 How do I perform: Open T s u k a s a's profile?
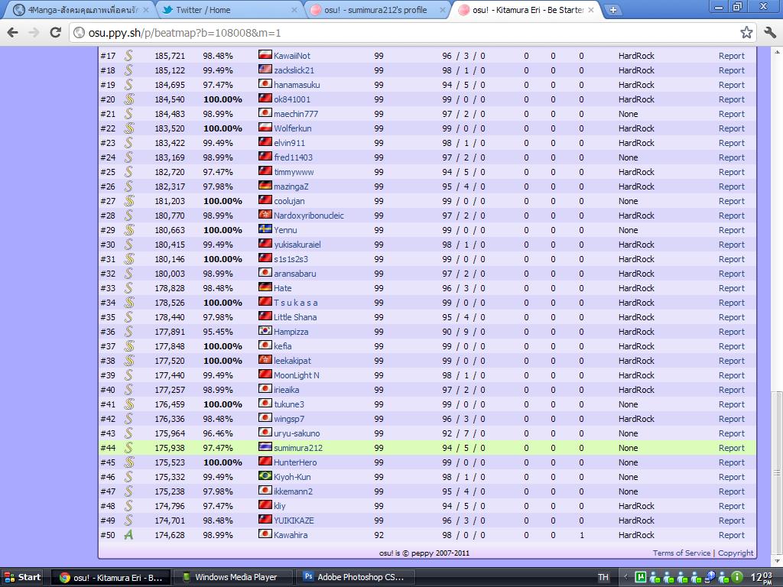pyautogui.click(x=296, y=303)
